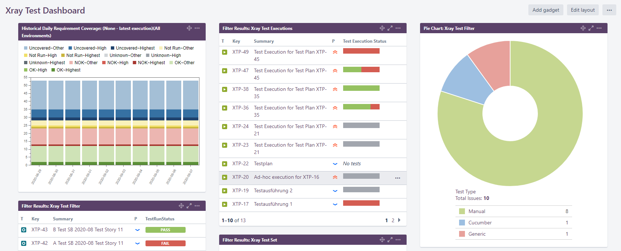Click move handle of Xray Test Executions gadget
The width and height of the screenshot is (621, 251).
(382, 28)
